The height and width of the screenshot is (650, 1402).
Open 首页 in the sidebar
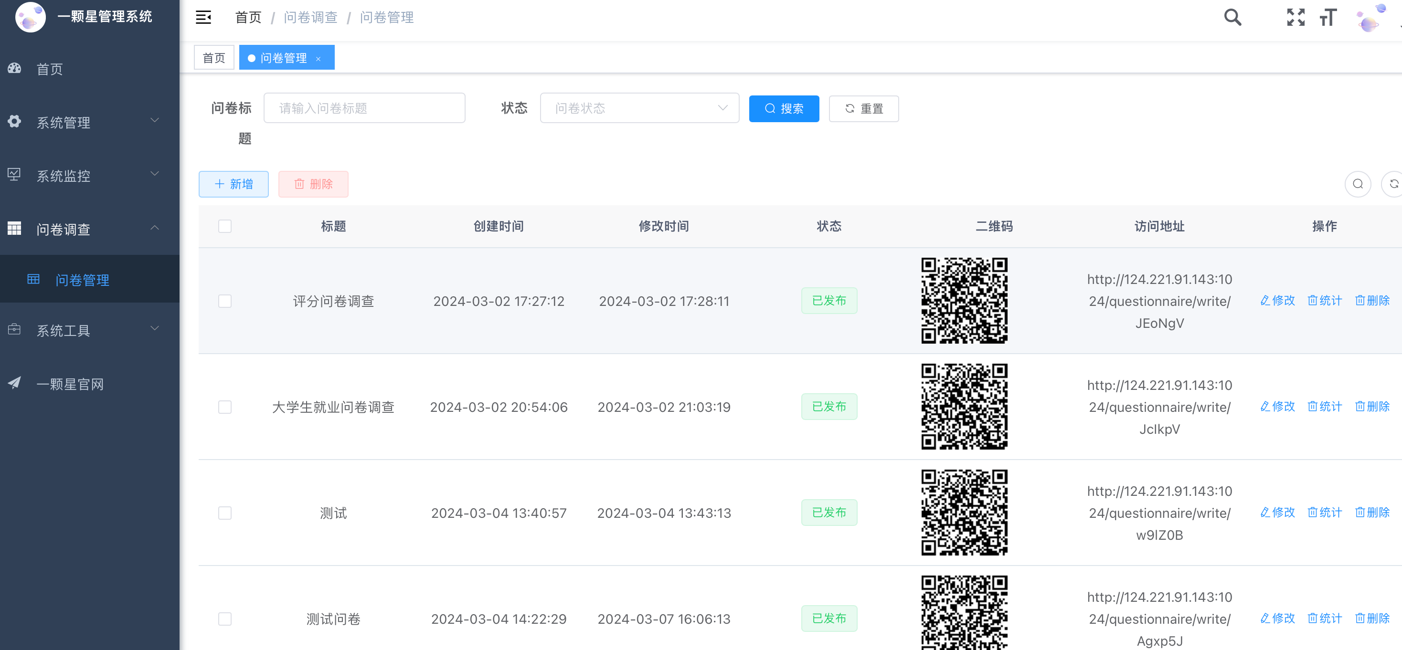pyautogui.click(x=90, y=69)
